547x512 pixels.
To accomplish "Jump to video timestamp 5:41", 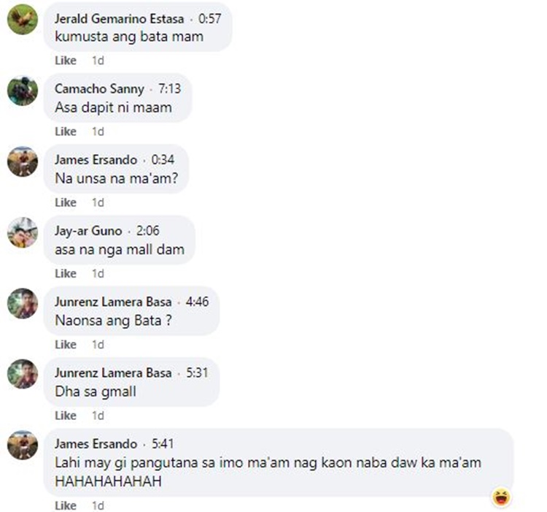I will (x=163, y=444).
